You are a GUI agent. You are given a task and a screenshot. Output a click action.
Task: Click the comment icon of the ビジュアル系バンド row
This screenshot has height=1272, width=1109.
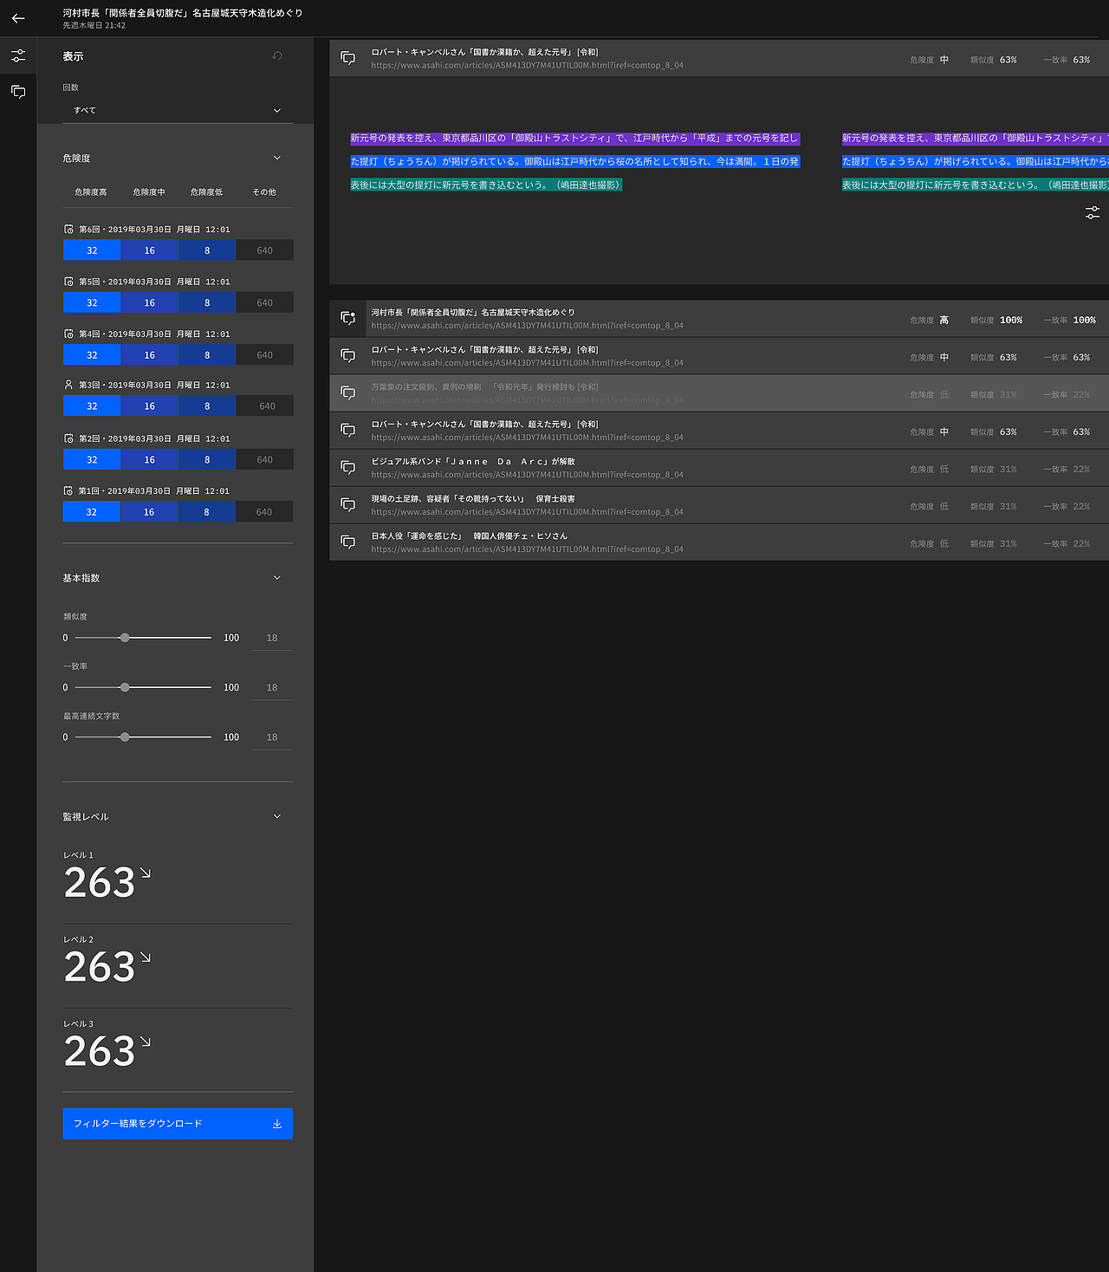point(348,468)
